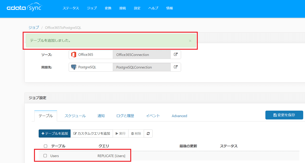Open the ステータス menu
Screen dimensions: 305x163
[71, 8]
